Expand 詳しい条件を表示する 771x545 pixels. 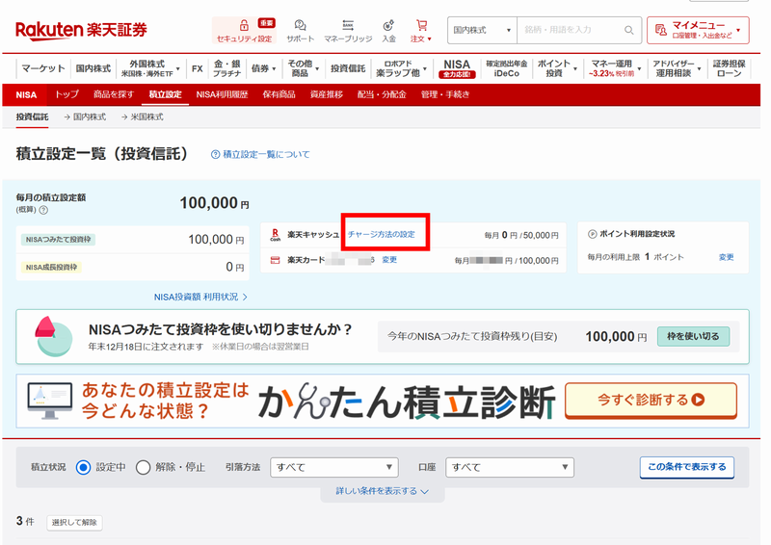(x=382, y=491)
